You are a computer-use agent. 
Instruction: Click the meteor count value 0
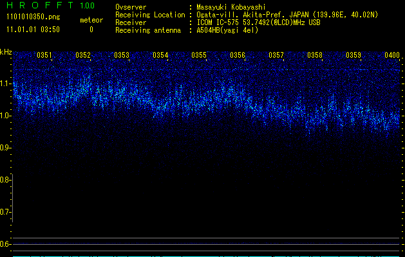[91, 30]
